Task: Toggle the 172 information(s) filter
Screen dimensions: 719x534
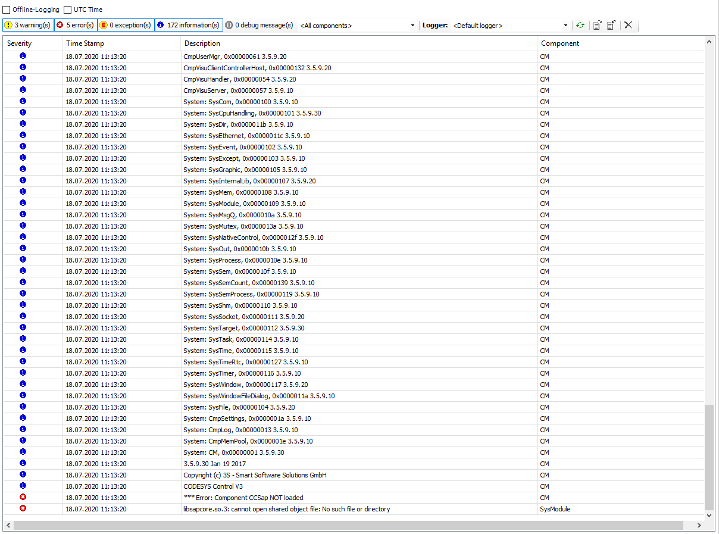Action: point(189,25)
